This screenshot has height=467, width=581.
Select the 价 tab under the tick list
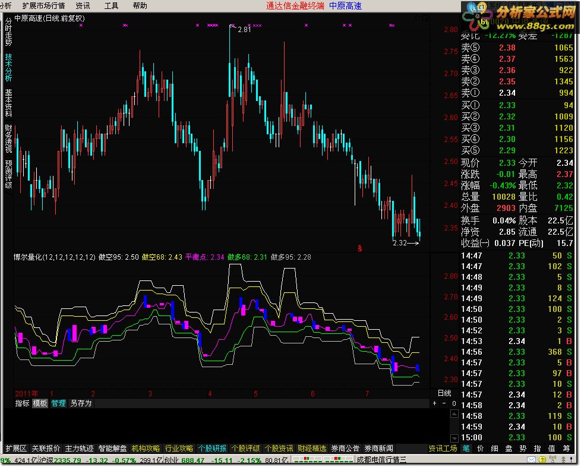[480, 449]
